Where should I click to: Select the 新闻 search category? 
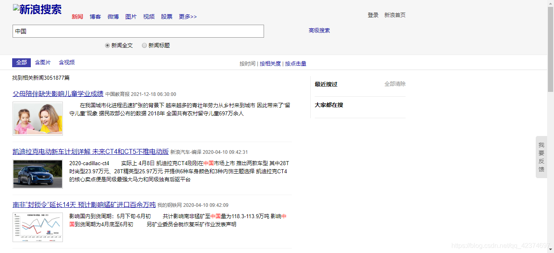pyautogui.click(x=77, y=17)
